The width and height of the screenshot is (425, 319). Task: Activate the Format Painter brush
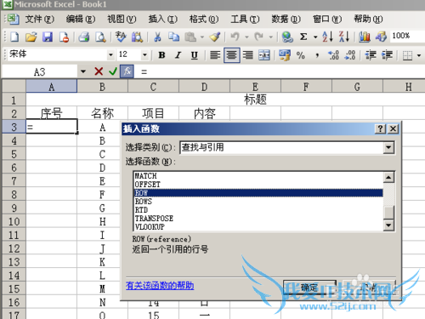215,37
